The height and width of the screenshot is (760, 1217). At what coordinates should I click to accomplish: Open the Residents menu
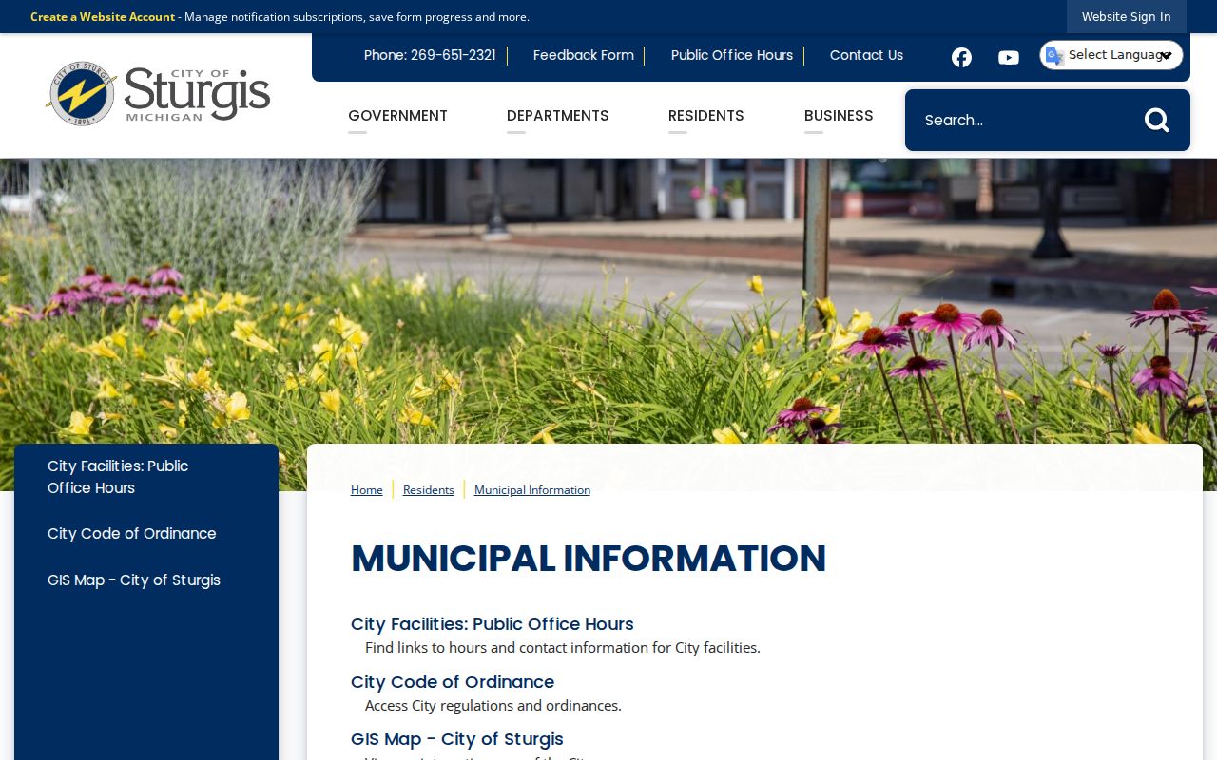tap(706, 116)
